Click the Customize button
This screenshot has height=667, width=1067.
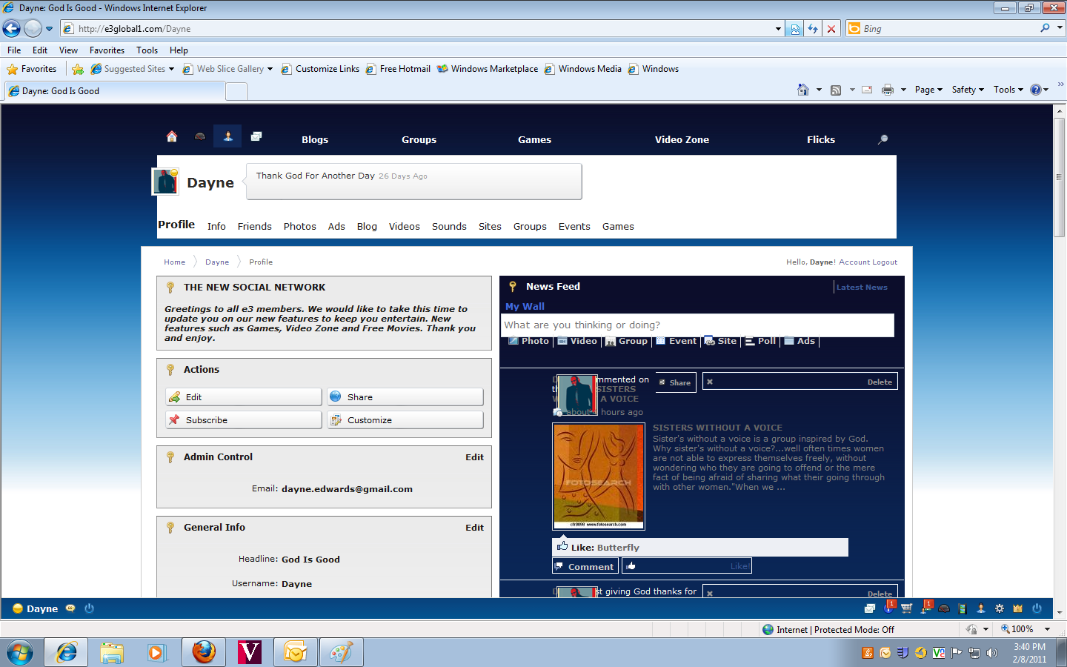tap(405, 420)
